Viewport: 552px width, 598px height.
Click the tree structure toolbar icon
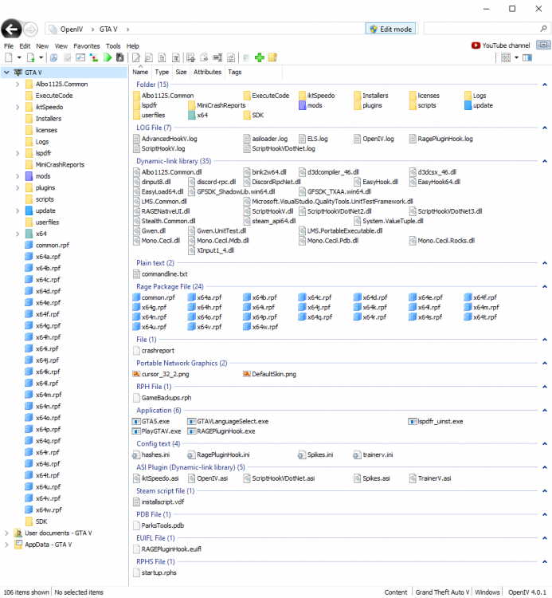click(x=94, y=57)
